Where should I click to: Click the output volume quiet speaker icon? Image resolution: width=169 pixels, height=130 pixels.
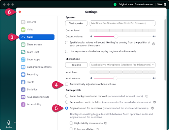click(91, 36)
